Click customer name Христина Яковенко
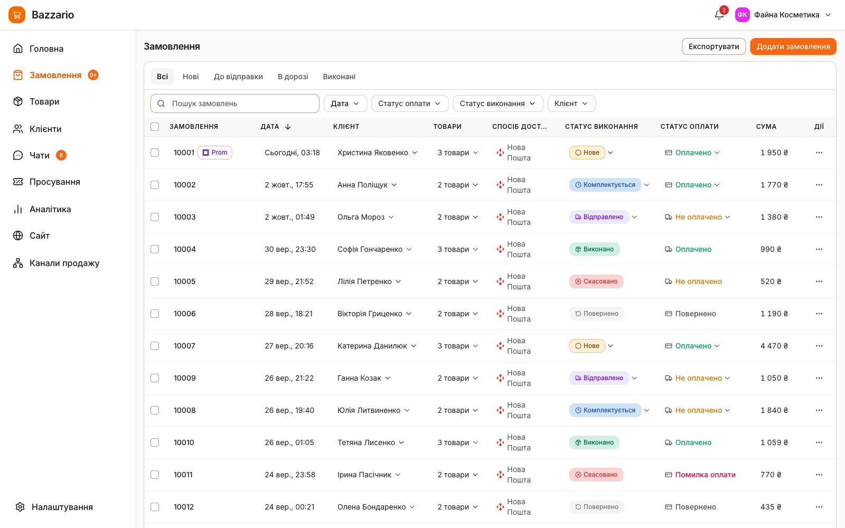 click(373, 153)
